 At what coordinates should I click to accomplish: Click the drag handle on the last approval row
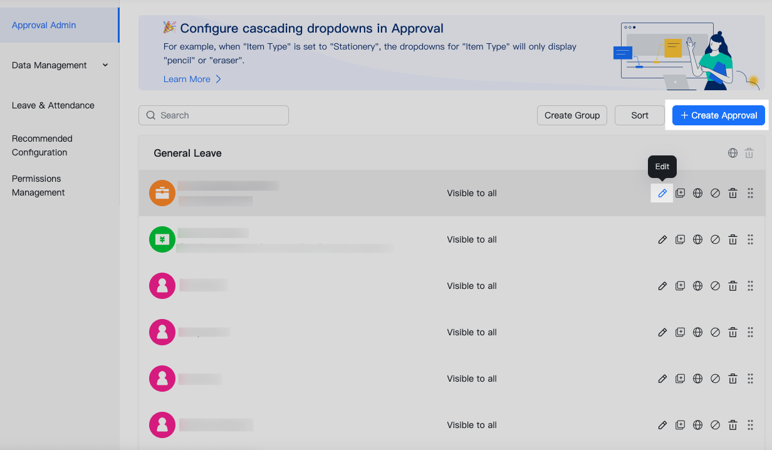tap(750, 425)
